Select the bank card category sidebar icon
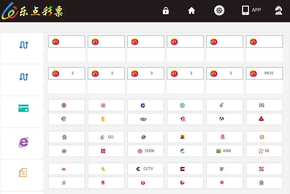This screenshot has height=194, width=290. 24,108
